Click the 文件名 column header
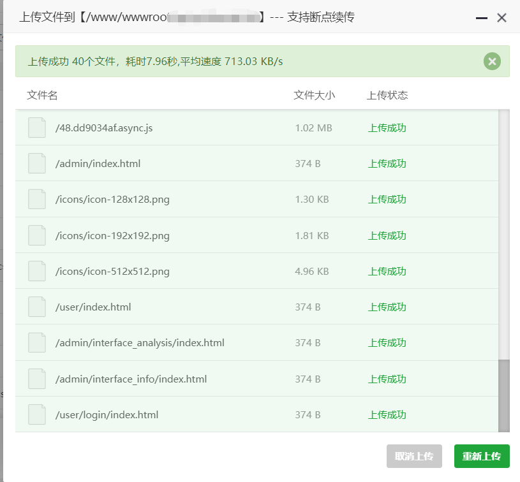This screenshot has height=482, width=520. [42, 96]
